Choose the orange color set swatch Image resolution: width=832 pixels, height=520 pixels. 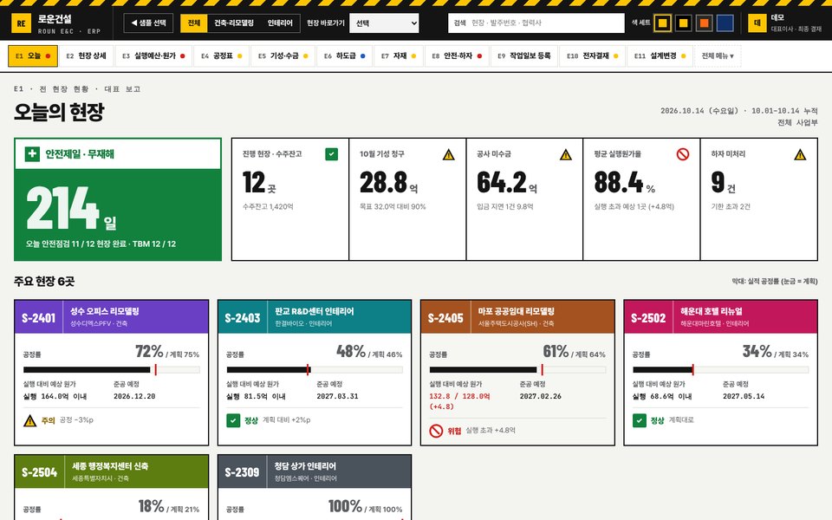(x=704, y=23)
